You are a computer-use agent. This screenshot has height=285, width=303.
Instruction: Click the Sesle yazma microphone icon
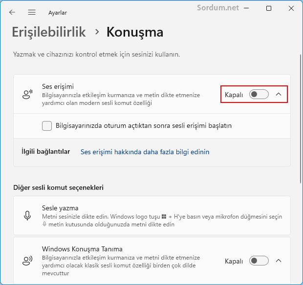28,216
